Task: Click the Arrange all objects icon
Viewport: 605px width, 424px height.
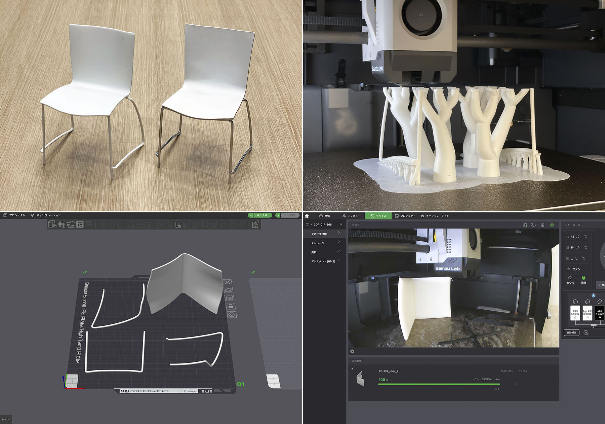Action: click(80, 224)
